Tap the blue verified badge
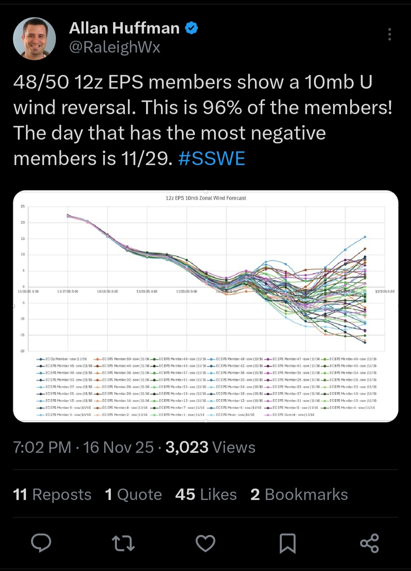Image resolution: width=411 pixels, height=571 pixels. coord(191,28)
